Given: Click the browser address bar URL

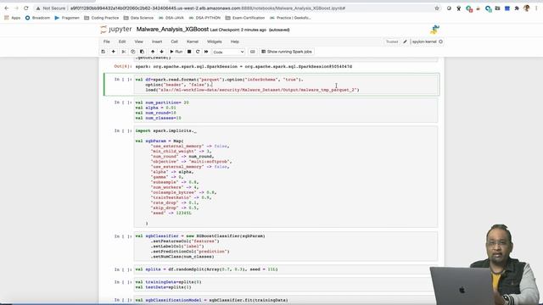Looking at the screenshot, I should [207, 8].
